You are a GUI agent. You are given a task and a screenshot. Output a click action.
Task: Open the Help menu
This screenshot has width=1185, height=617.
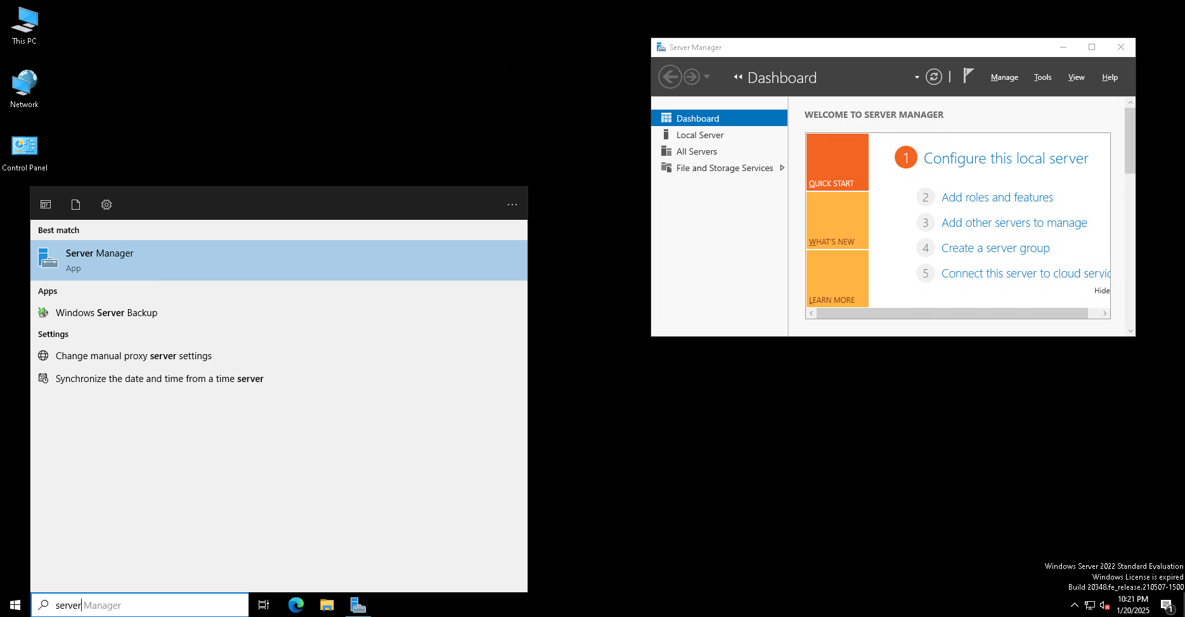(x=1110, y=77)
